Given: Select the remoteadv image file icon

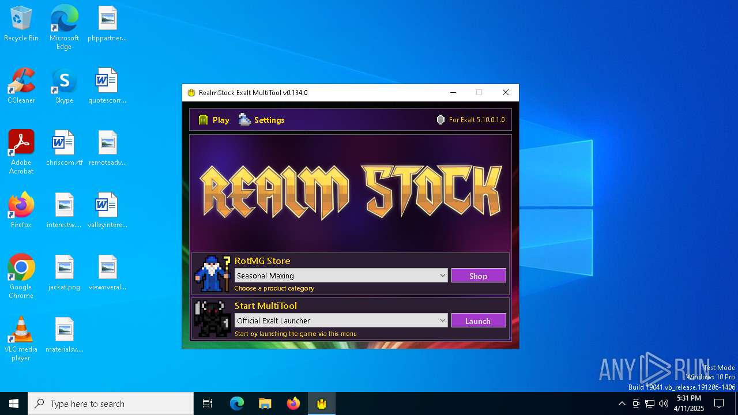Looking at the screenshot, I should point(107,149).
